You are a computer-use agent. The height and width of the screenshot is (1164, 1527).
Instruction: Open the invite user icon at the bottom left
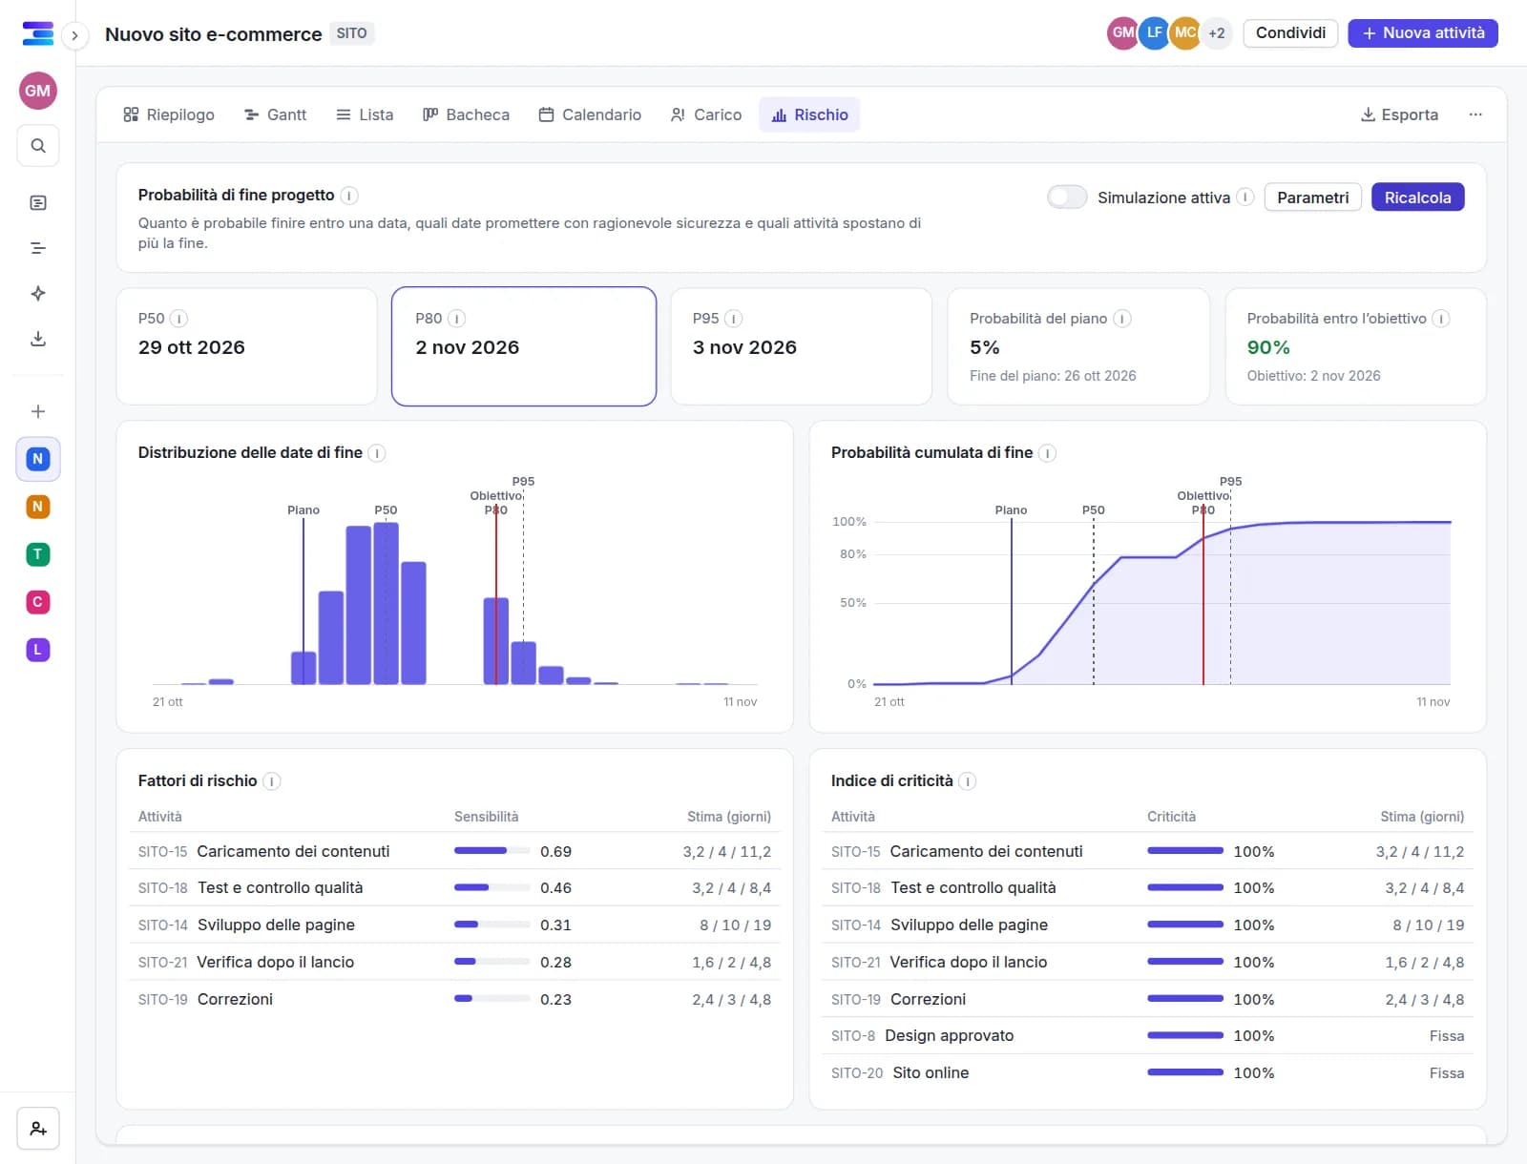point(38,1129)
